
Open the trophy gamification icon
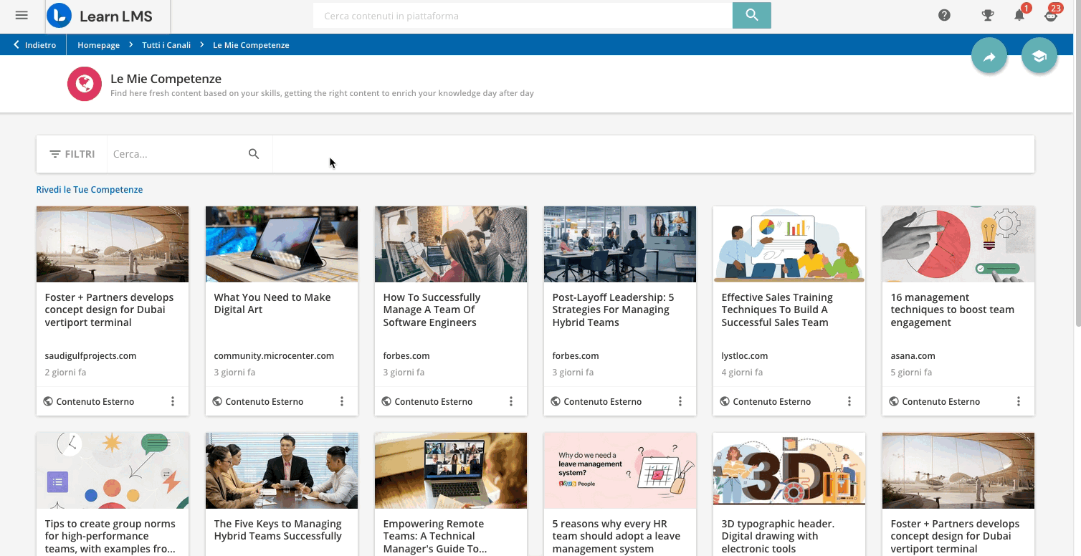[987, 15]
